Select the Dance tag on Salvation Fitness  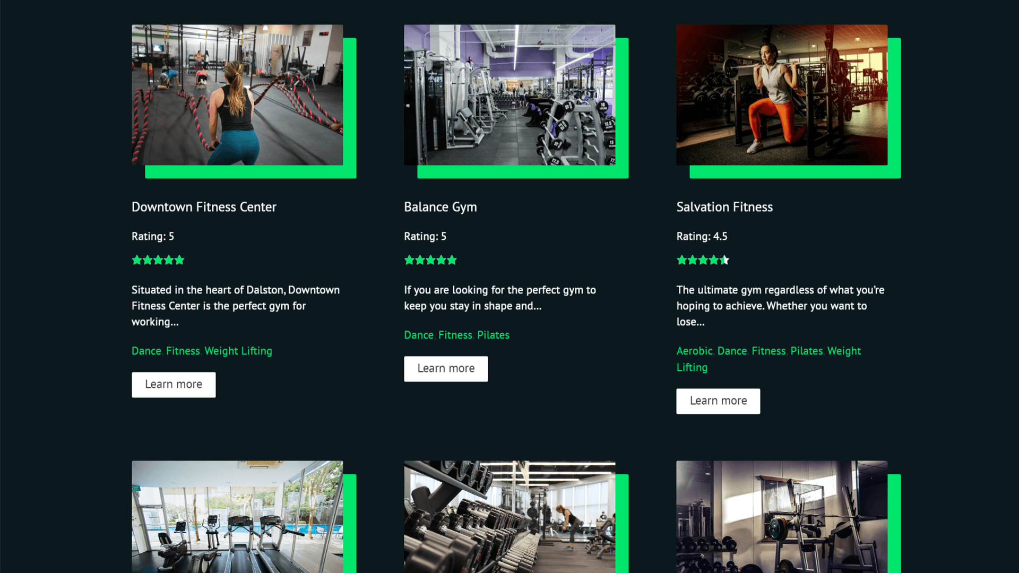tap(732, 351)
